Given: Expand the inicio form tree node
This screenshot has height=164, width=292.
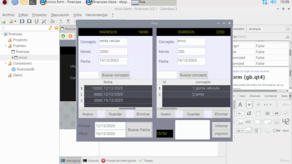Looking at the screenshot, I should pos(12,58).
